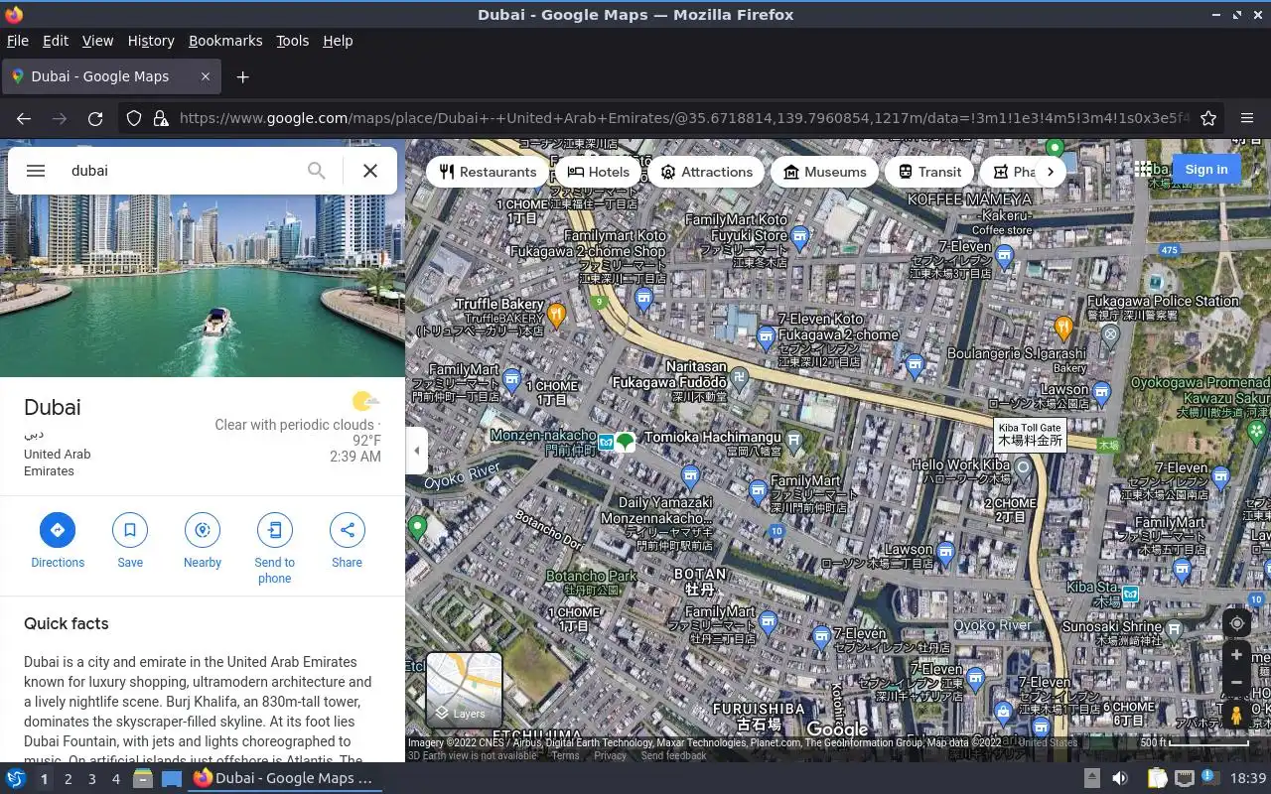Open the History menu

tap(151, 41)
